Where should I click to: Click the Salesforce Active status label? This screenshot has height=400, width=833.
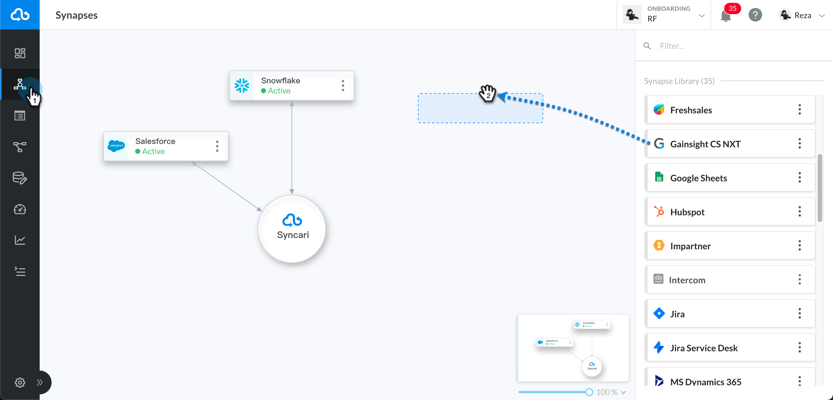(150, 152)
